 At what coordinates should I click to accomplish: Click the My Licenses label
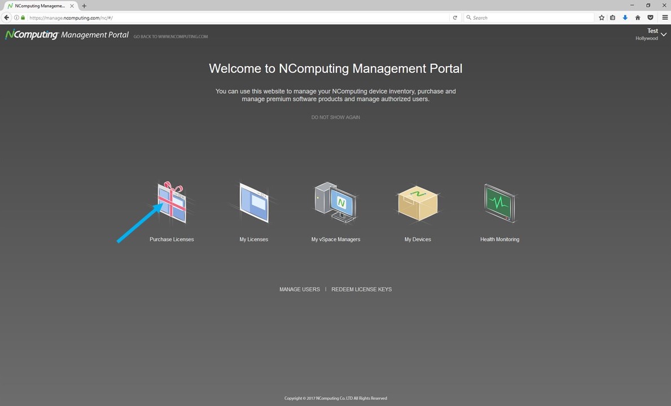[x=254, y=239]
